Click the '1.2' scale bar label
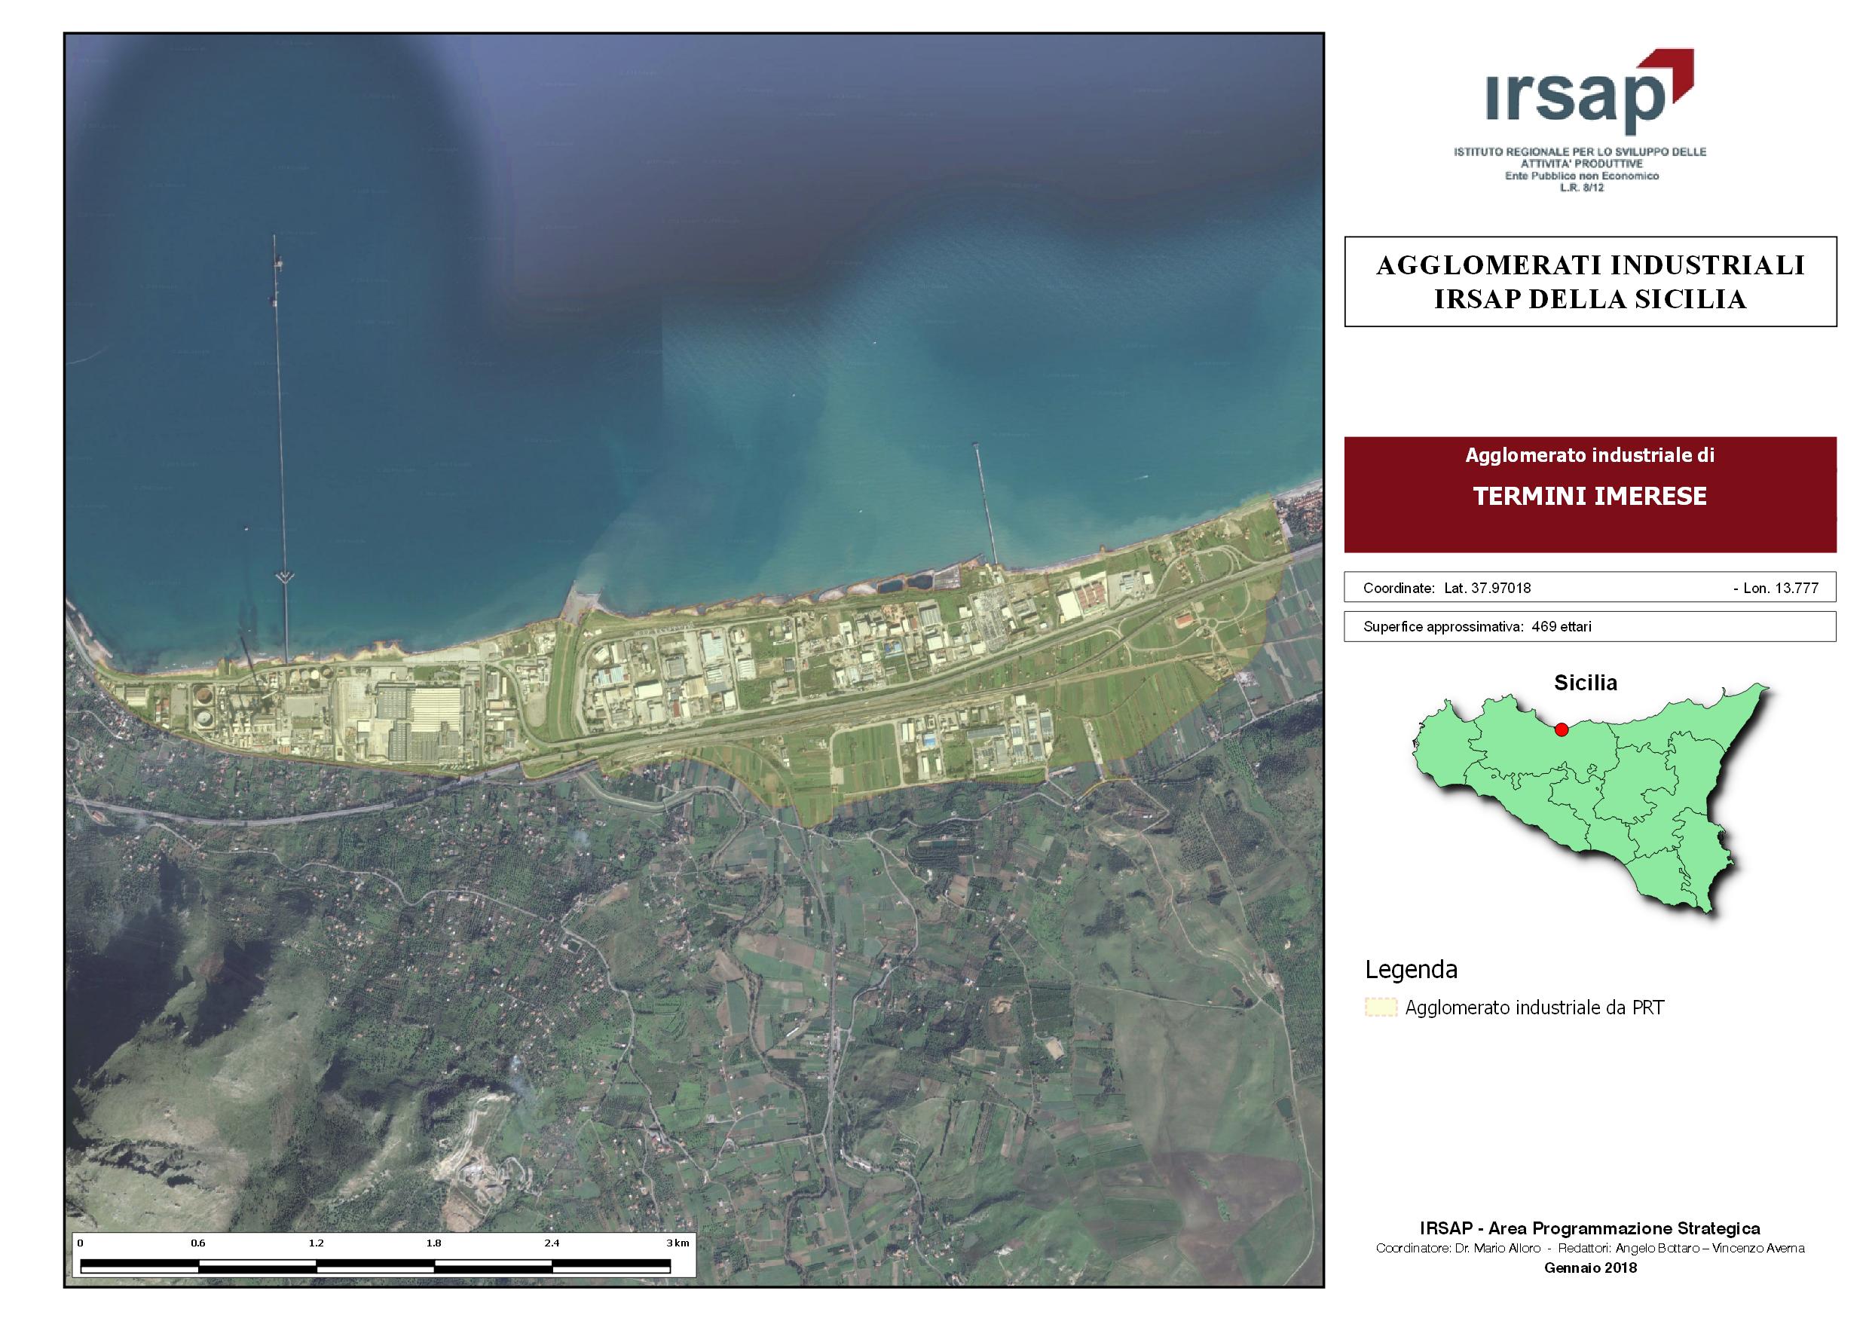This screenshot has width=1869, height=1321. click(x=316, y=1243)
